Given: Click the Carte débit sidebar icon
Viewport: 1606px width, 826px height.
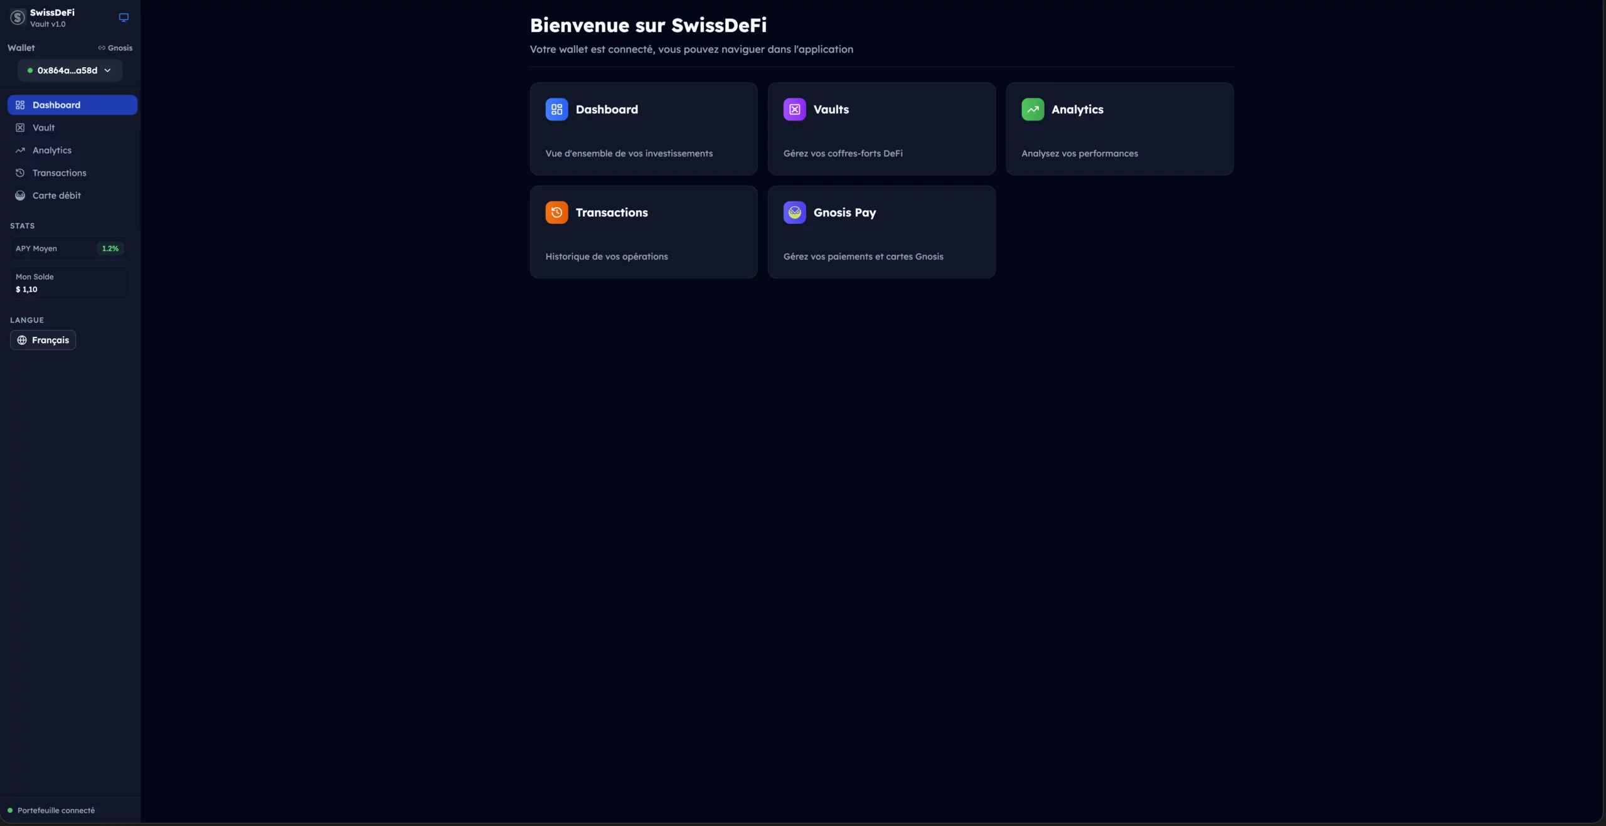Looking at the screenshot, I should coord(20,196).
